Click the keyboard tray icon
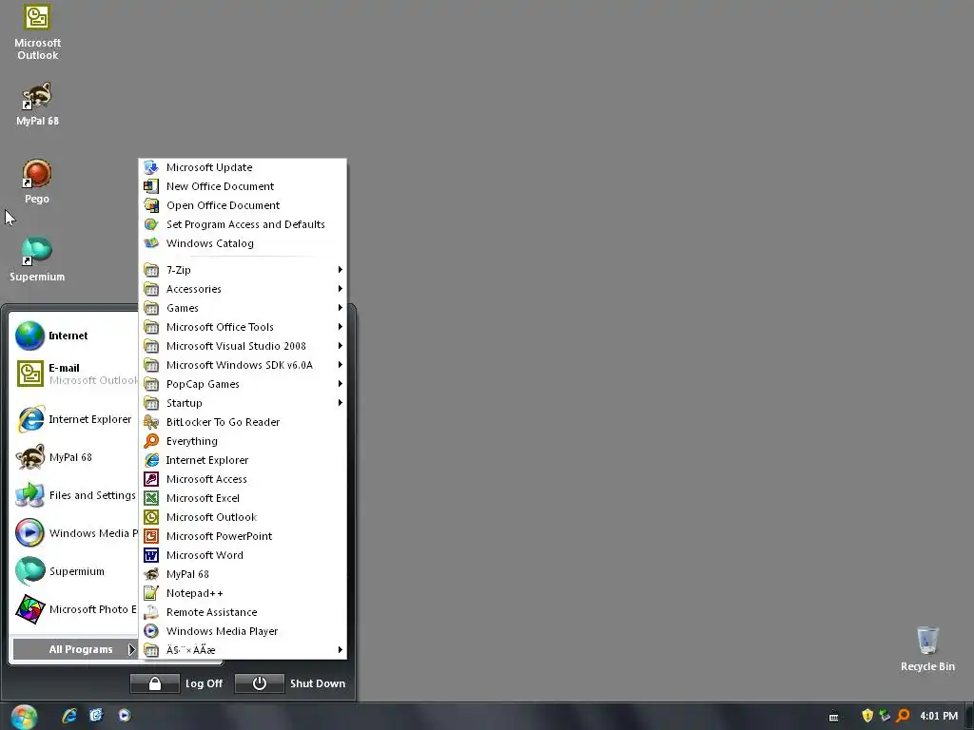 pos(833,717)
